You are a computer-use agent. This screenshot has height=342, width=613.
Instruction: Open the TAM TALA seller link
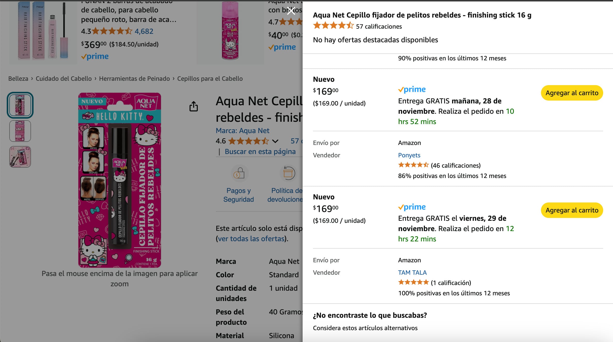coord(412,273)
